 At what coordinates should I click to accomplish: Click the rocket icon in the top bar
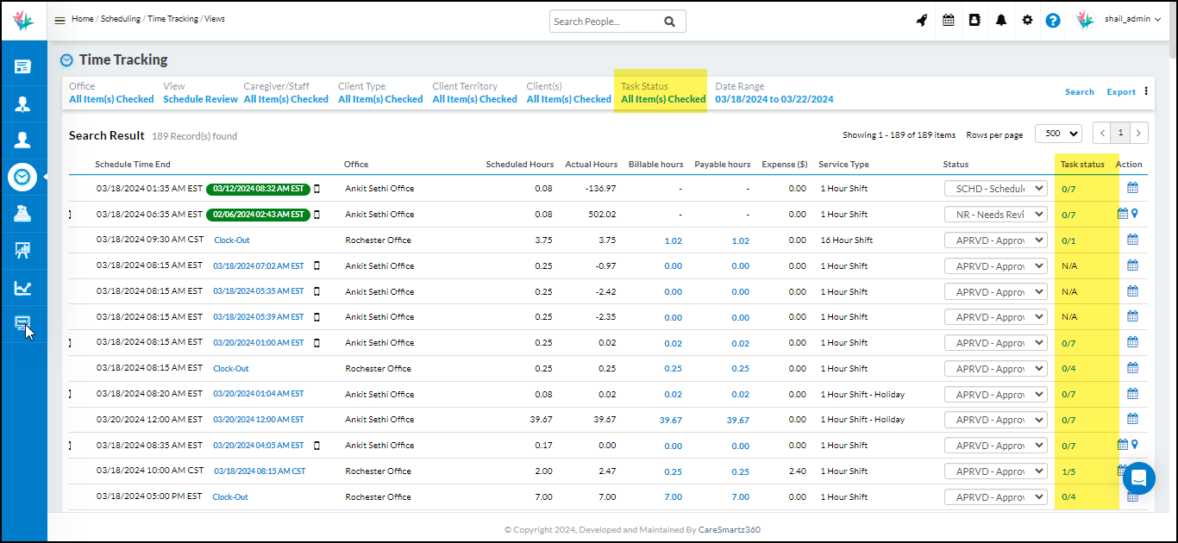[x=922, y=21]
